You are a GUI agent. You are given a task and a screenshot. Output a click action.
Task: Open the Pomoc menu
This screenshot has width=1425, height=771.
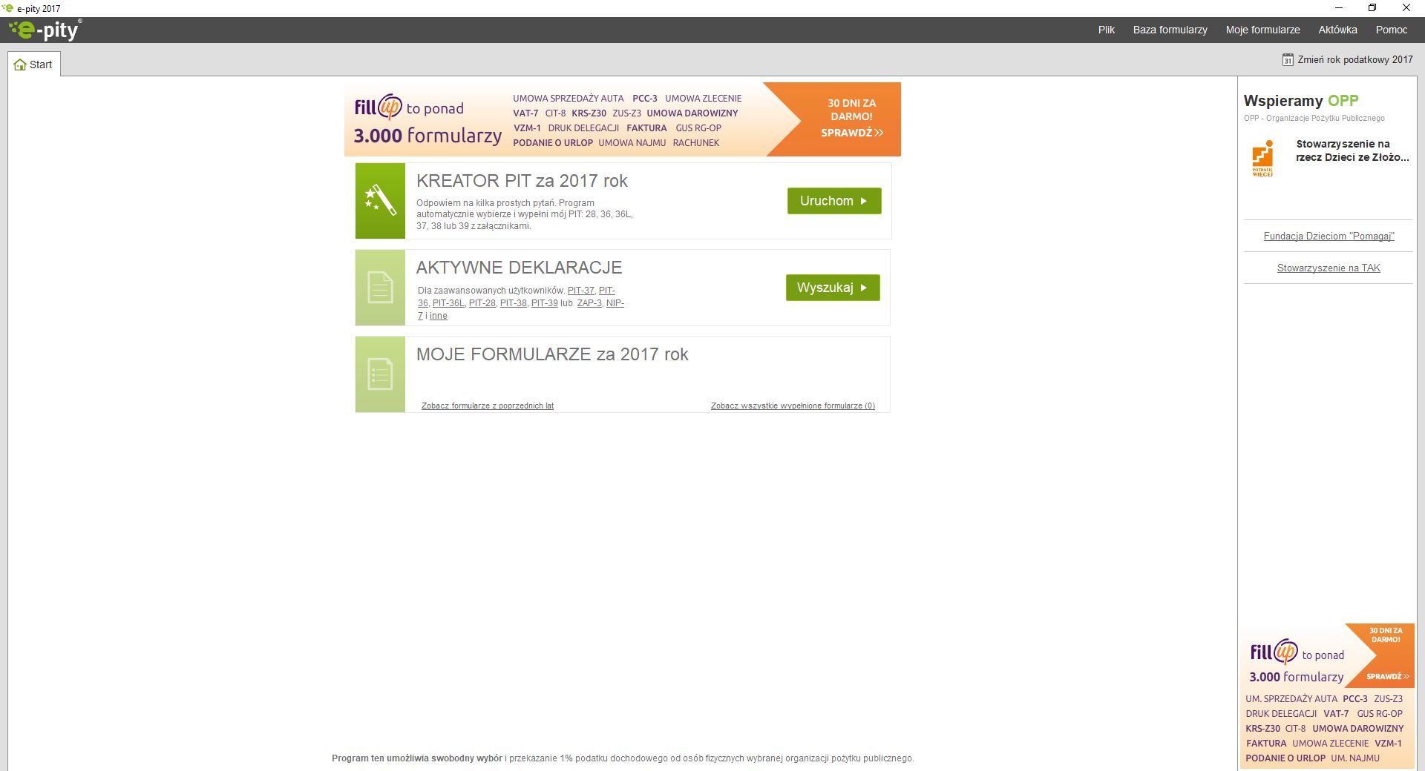pos(1391,30)
